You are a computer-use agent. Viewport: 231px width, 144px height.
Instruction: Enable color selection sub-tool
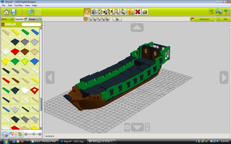pyautogui.click(x=99, y=19)
